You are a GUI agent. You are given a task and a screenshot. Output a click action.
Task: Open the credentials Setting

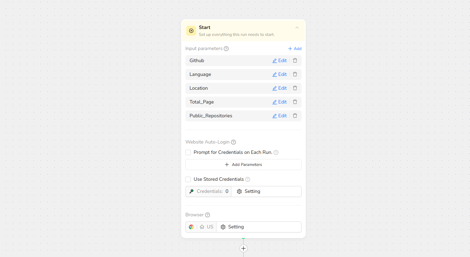click(249, 191)
